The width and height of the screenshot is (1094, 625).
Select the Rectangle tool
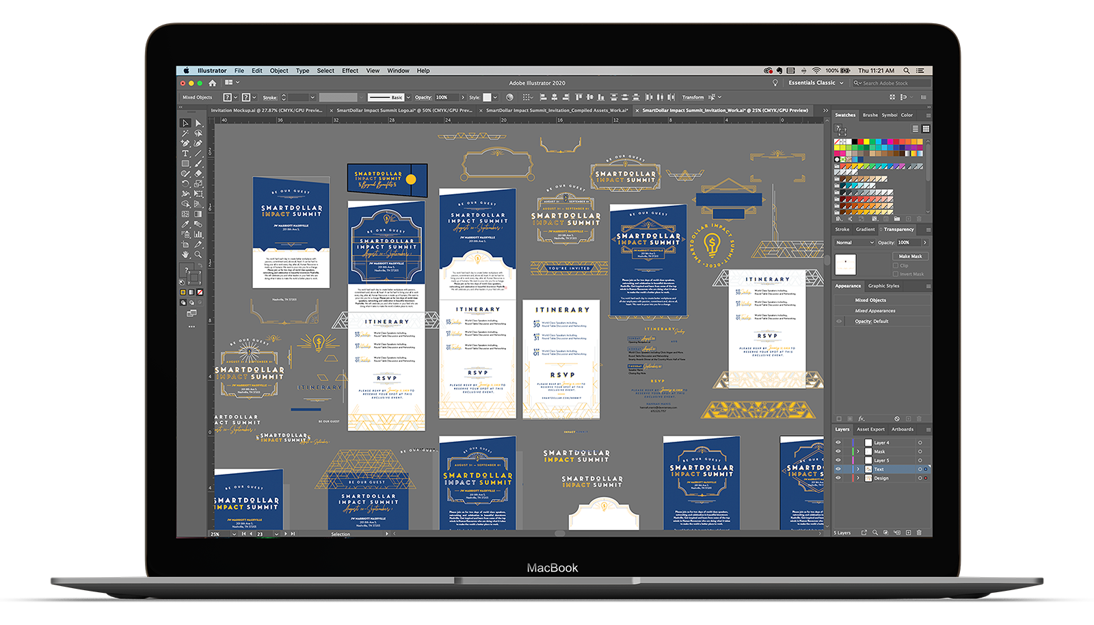coord(185,163)
